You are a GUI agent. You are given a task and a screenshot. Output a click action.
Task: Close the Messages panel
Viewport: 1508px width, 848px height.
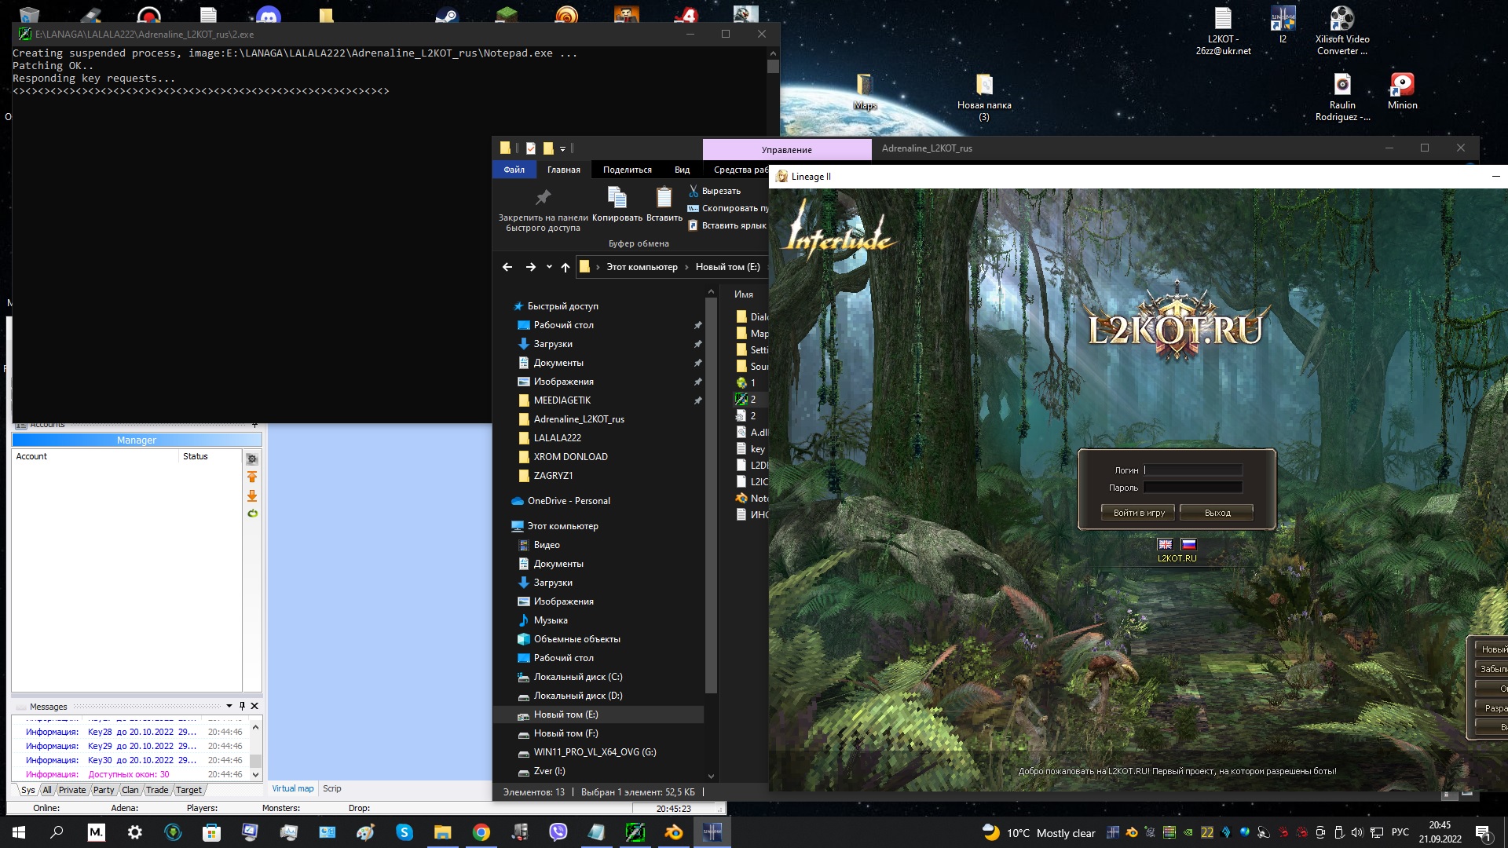tap(254, 706)
